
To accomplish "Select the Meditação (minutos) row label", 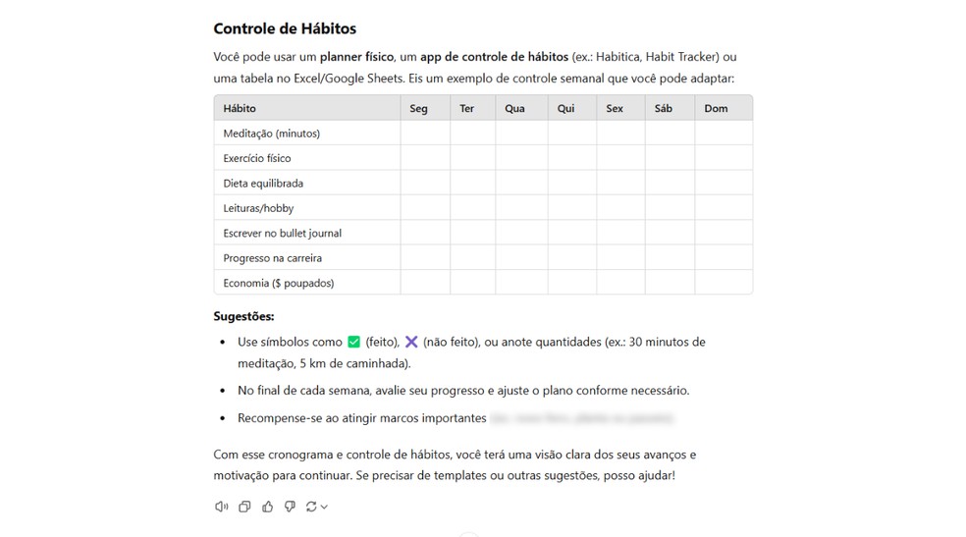I will click(x=272, y=134).
